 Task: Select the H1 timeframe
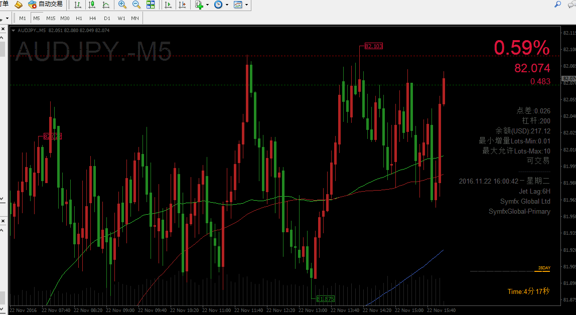point(79,18)
